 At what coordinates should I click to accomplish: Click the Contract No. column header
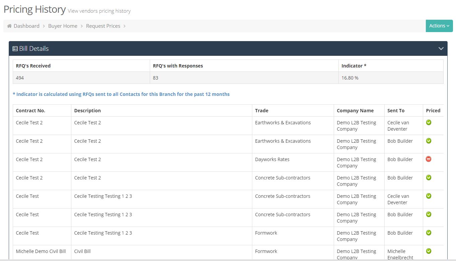click(x=42, y=111)
